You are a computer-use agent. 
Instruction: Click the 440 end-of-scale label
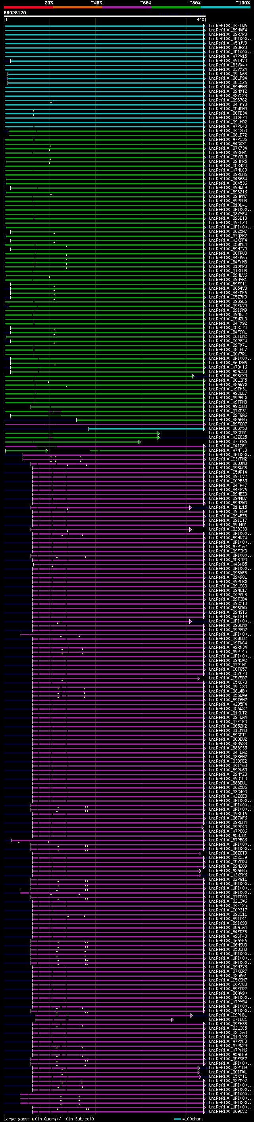200,20
